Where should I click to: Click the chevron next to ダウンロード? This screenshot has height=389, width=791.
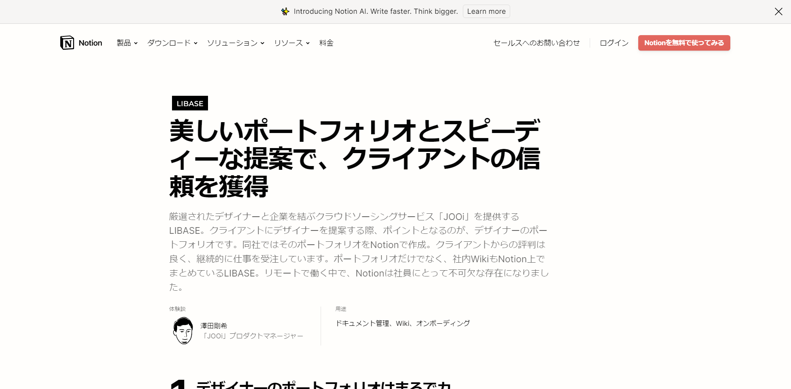pyautogui.click(x=195, y=43)
